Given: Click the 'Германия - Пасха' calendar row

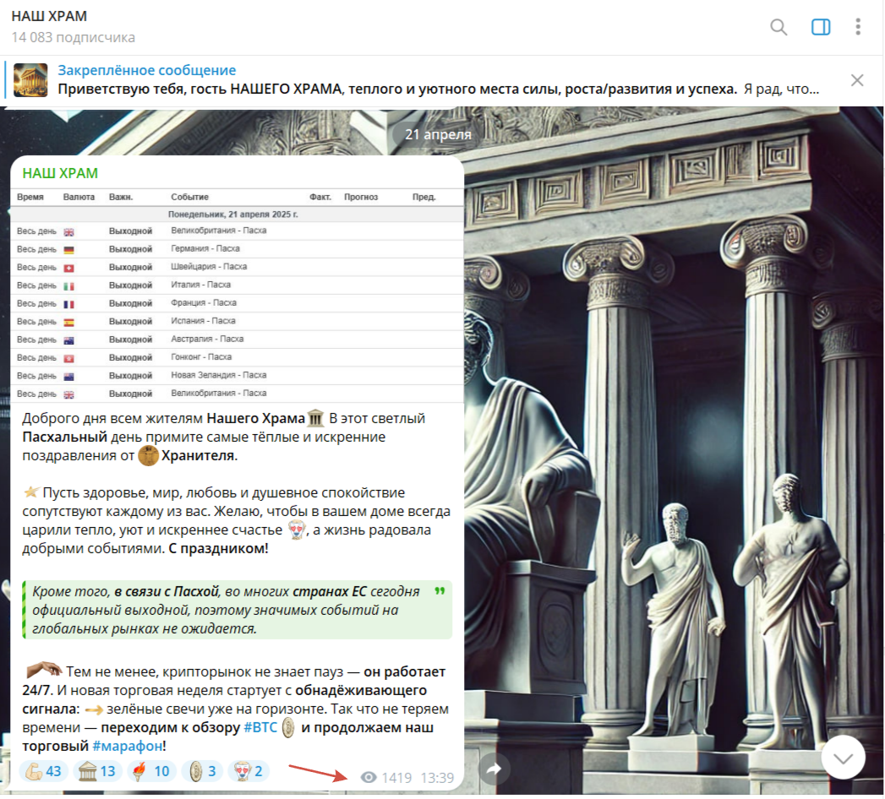Looking at the screenshot, I should 237,248.
